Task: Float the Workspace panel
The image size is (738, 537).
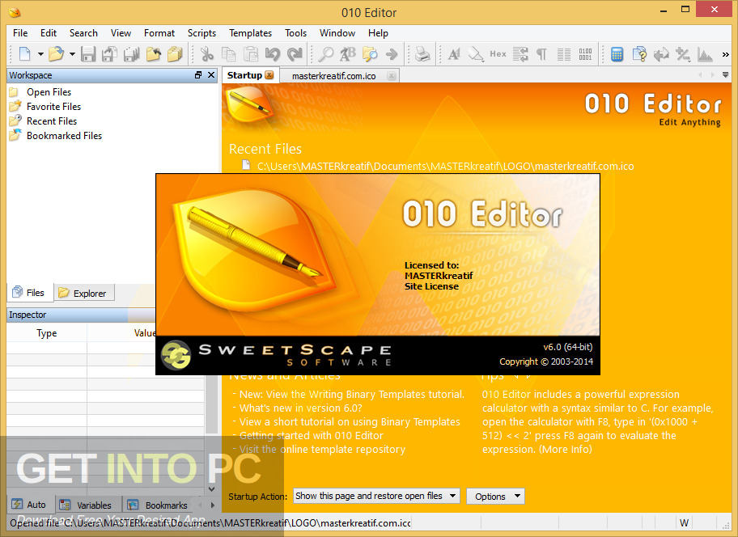Action: pos(198,74)
